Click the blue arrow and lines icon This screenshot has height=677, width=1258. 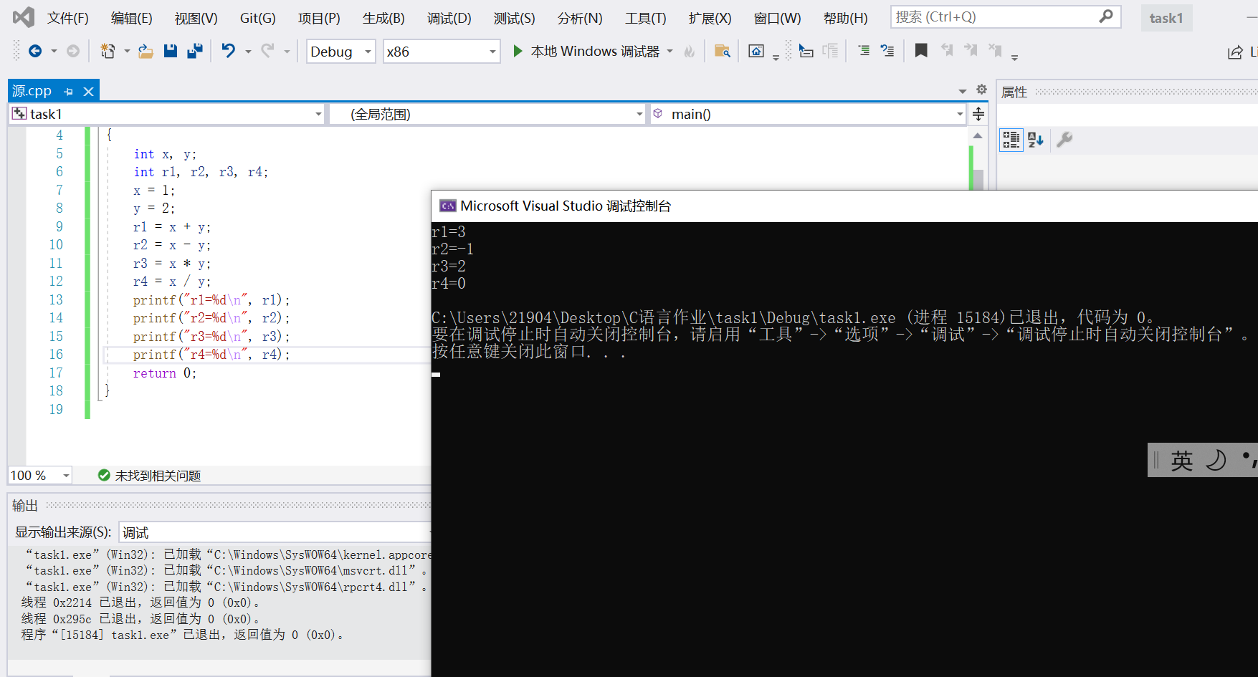tap(887, 51)
